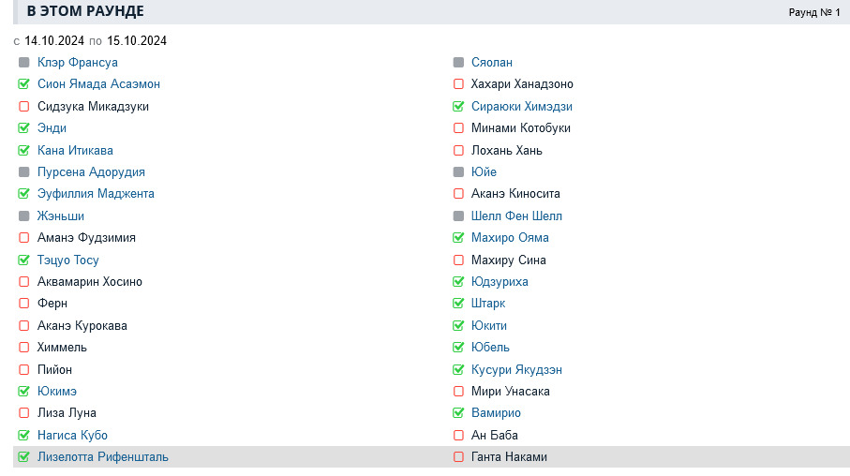This screenshot has height=476, width=850.
Task: Open the Кусури Якудзэн character link
Action: point(516,370)
